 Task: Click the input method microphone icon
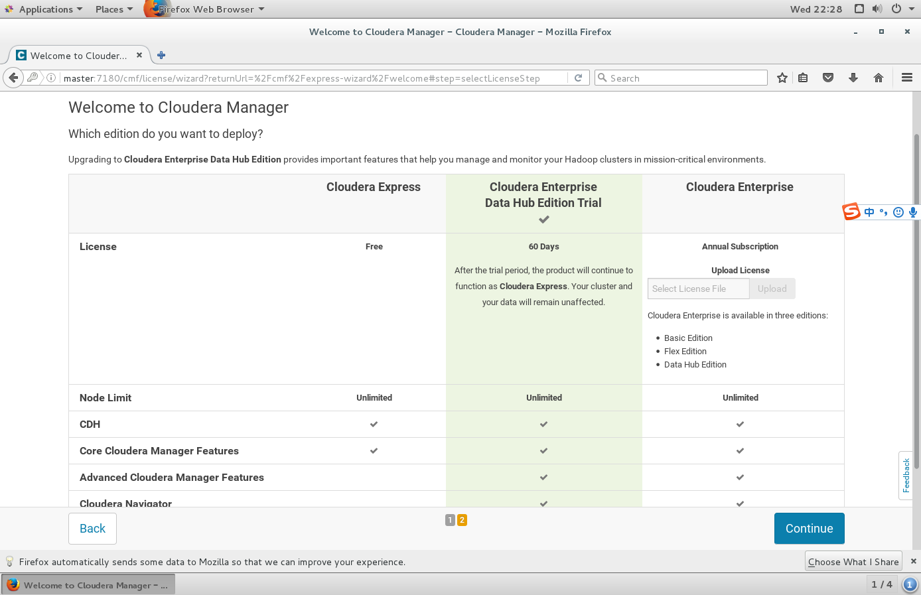[913, 212]
